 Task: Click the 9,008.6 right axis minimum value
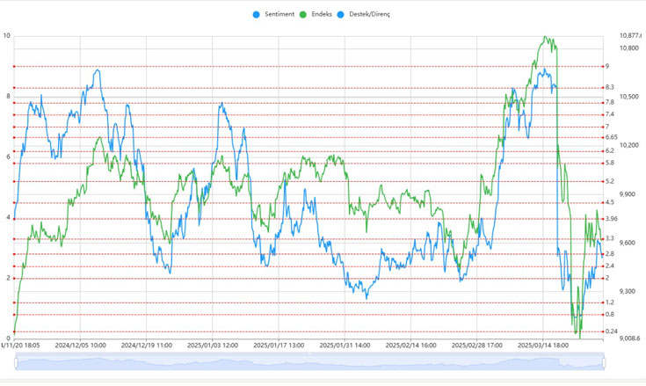(x=628, y=339)
